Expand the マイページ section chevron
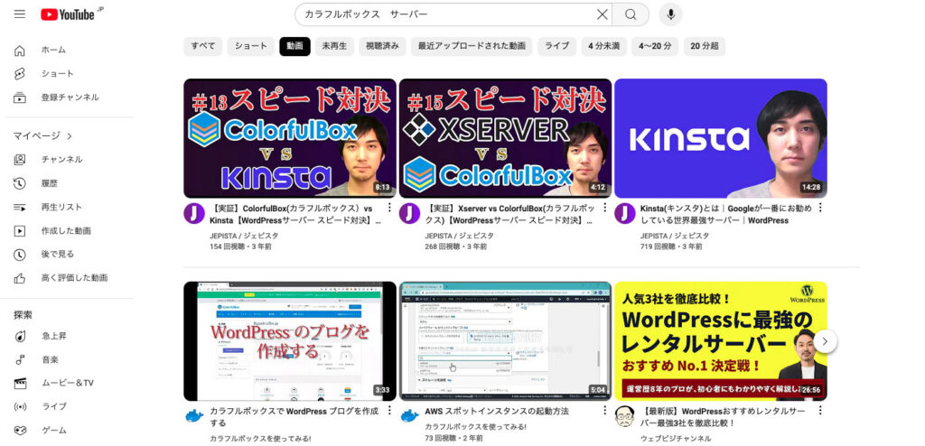The height and width of the screenshot is (446, 925). (70, 136)
